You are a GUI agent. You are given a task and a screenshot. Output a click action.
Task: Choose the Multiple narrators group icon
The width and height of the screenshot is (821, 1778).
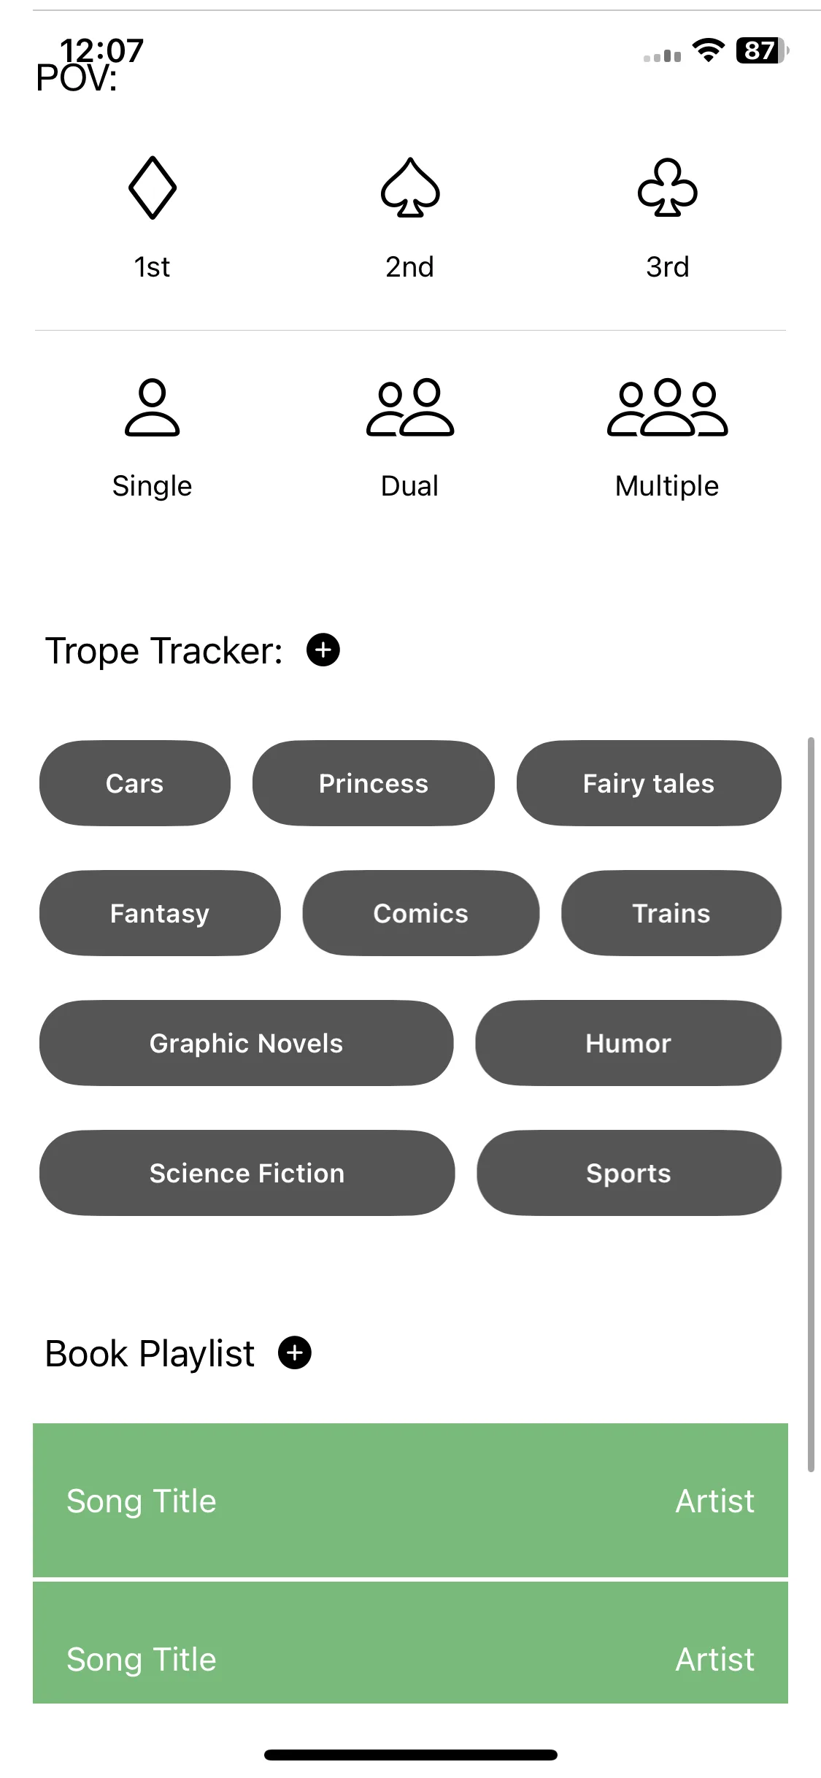coord(667,407)
